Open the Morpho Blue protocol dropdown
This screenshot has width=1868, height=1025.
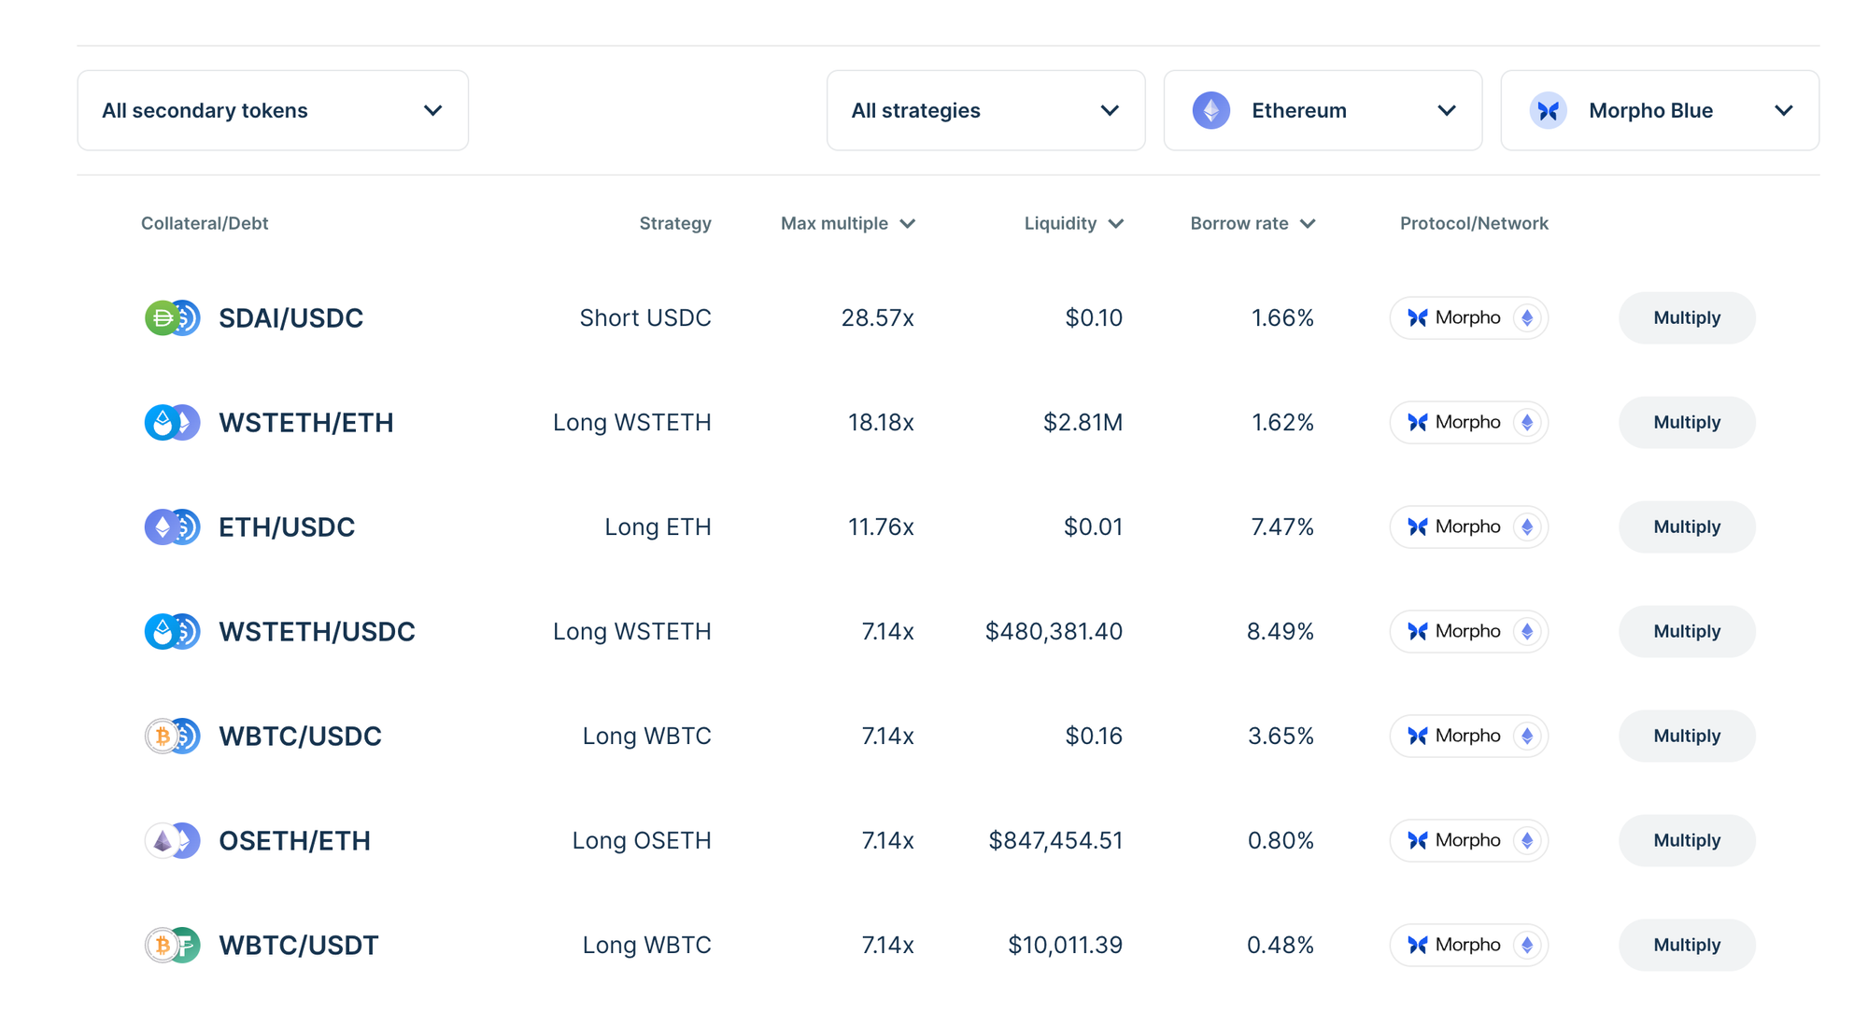(1659, 111)
